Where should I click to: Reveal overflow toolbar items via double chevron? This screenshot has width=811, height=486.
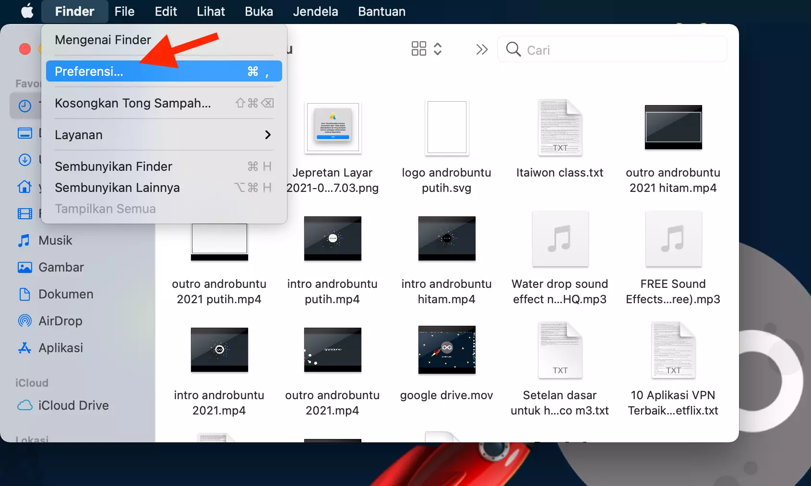point(482,49)
